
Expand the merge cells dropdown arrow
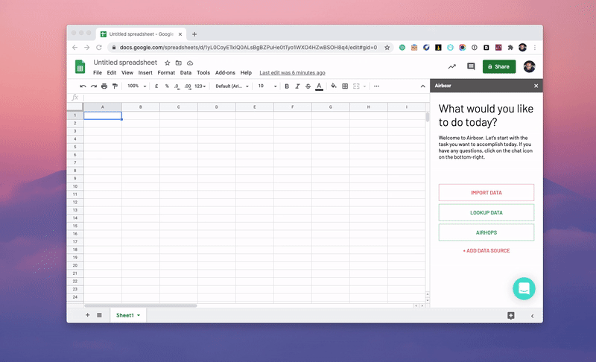tap(364, 86)
